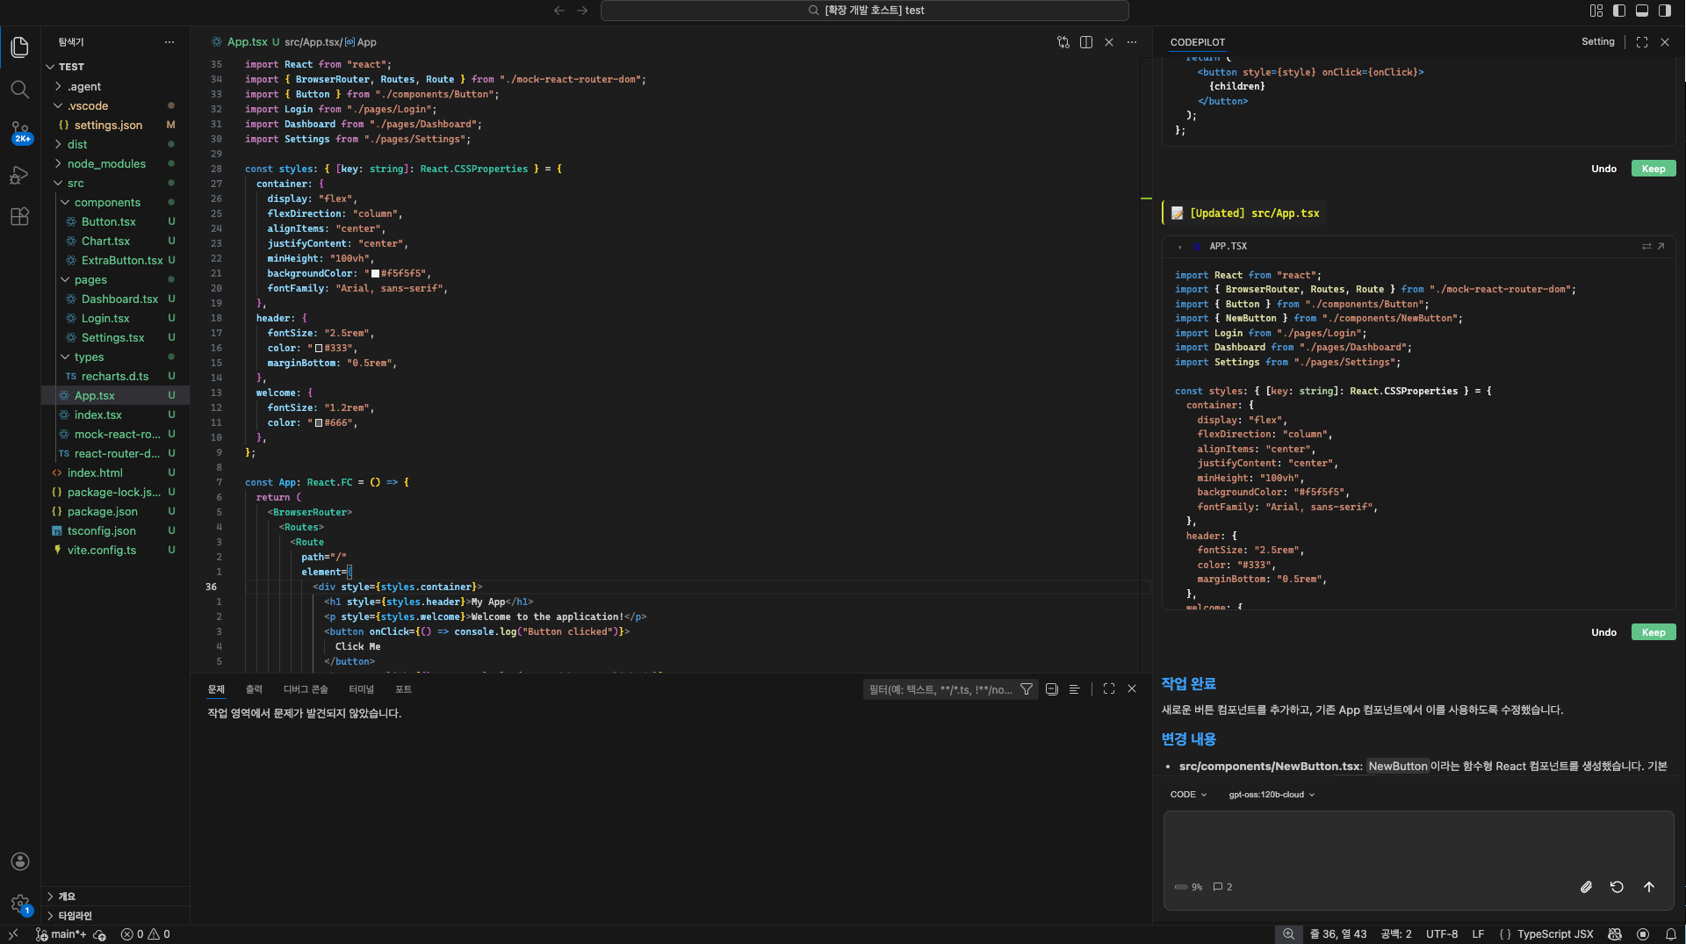
Task: Split the App.tsx editor to the right
Action: tap(1086, 42)
